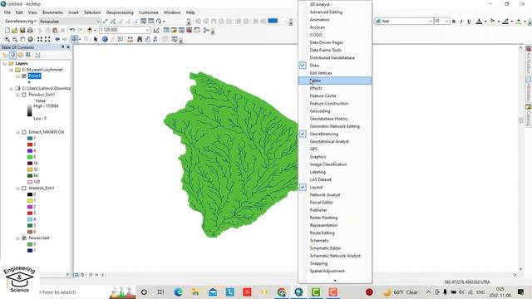Uncheck the Point1 layer visibility checkbox
532x299 pixels.
click(x=24, y=76)
